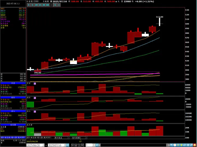Screen dimensions: 197x147
Task: Click the GO button beside date range
Action: [68, 145]
